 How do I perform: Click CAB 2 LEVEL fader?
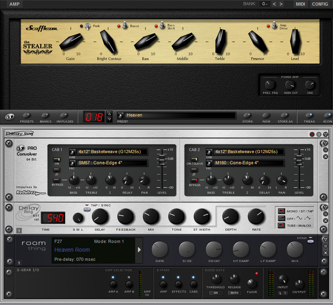coord(299,160)
